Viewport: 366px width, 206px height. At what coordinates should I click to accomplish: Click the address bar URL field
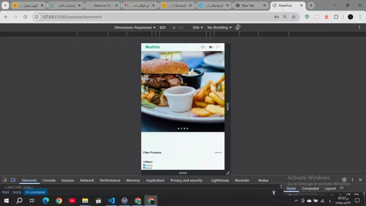coord(154,17)
